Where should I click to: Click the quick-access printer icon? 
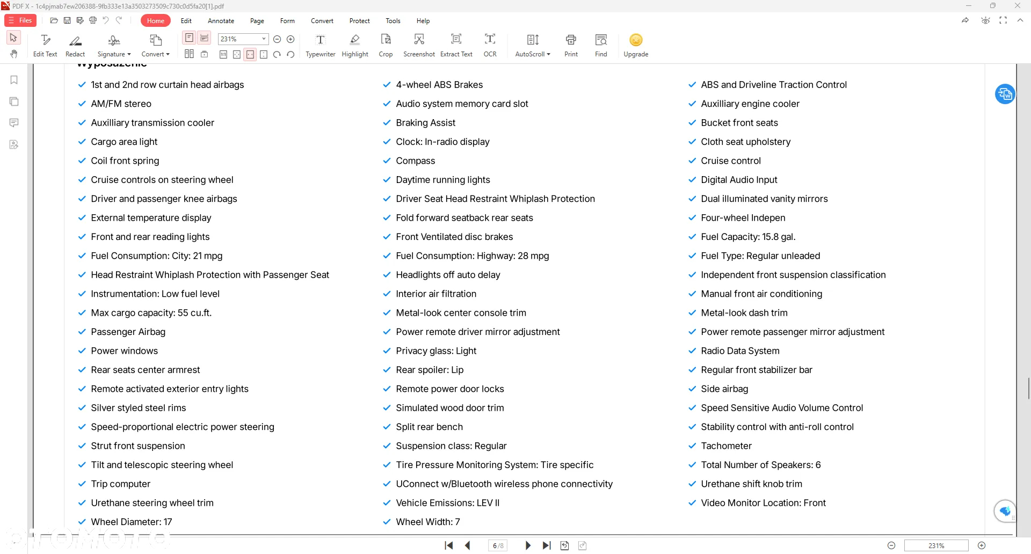pyautogui.click(x=93, y=20)
